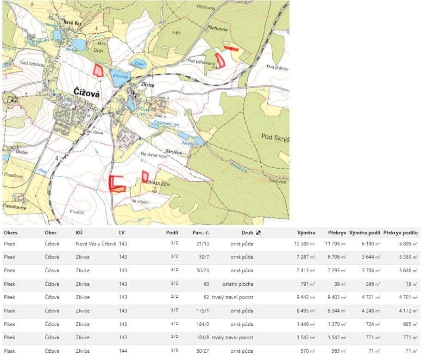Select the ostatní plocha parcel 60 row
The width and height of the screenshot is (427, 361).
[211, 284]
